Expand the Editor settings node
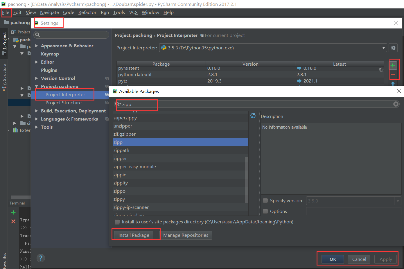The width and height of the screenshot is (404, 269). [37, 62]
